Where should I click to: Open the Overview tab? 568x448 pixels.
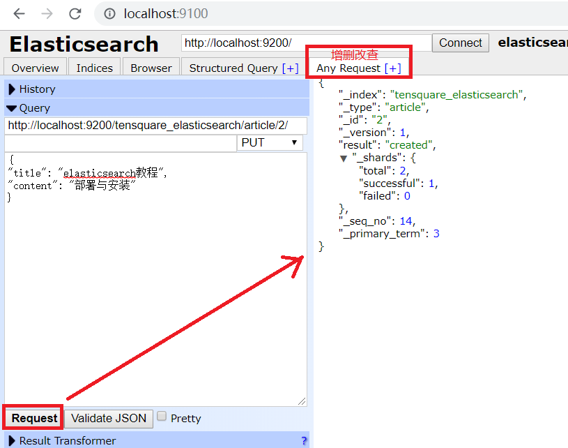click(35, 68)
